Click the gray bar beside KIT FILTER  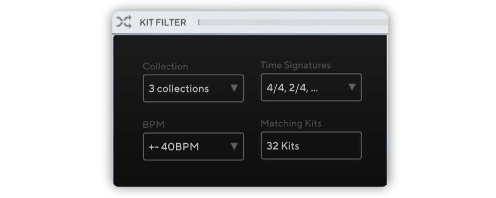point(294,22)
